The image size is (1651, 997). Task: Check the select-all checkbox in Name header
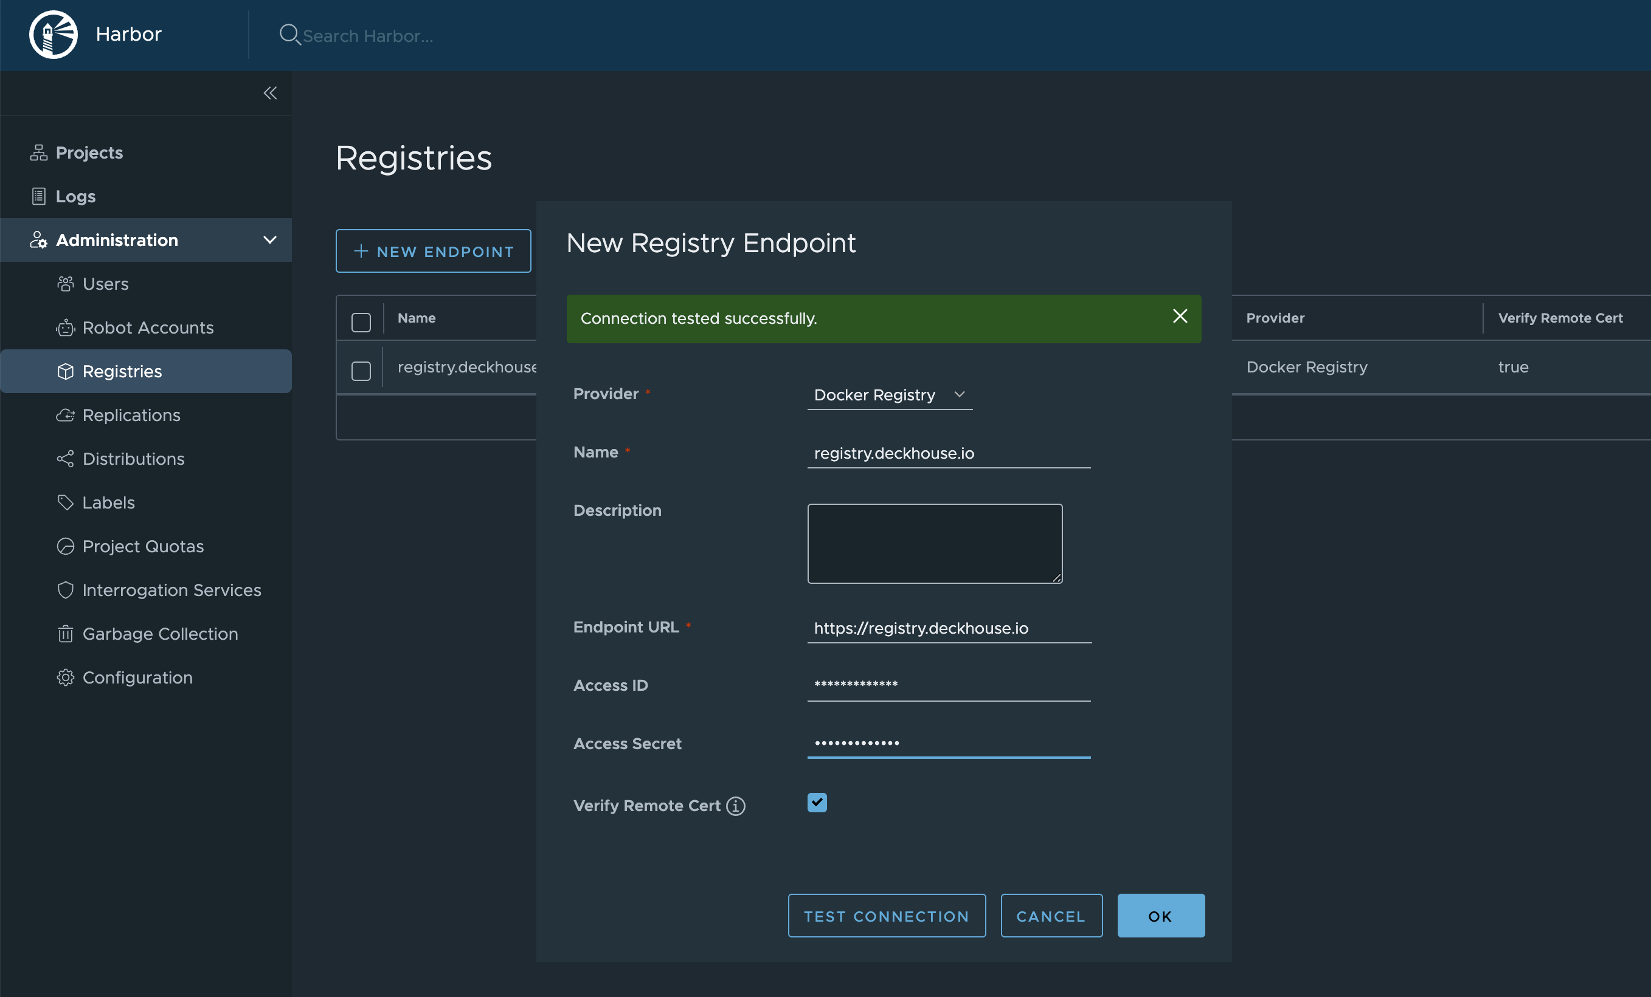[361, 322]
